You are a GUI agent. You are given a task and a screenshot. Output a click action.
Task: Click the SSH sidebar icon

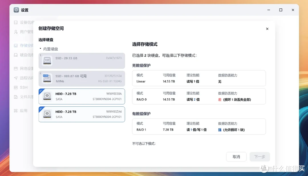point(16,87)
